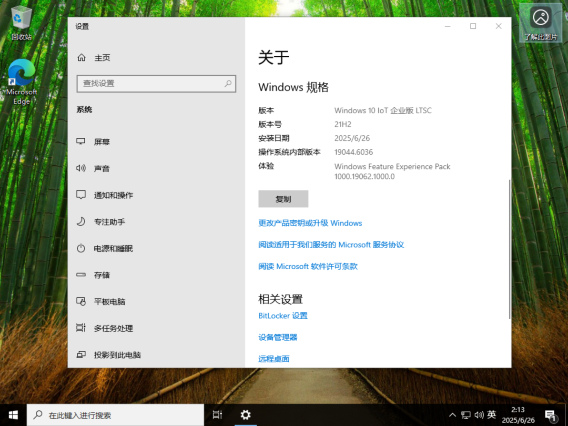Click the Settings gear on taskbar
Screen dimensions: 568x426
click(x=246, y=415)
